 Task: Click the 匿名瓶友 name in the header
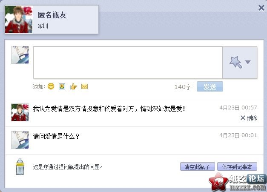point(52,15)
